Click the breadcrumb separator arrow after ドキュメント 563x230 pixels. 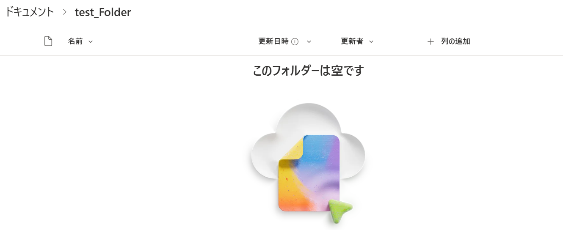64,12
